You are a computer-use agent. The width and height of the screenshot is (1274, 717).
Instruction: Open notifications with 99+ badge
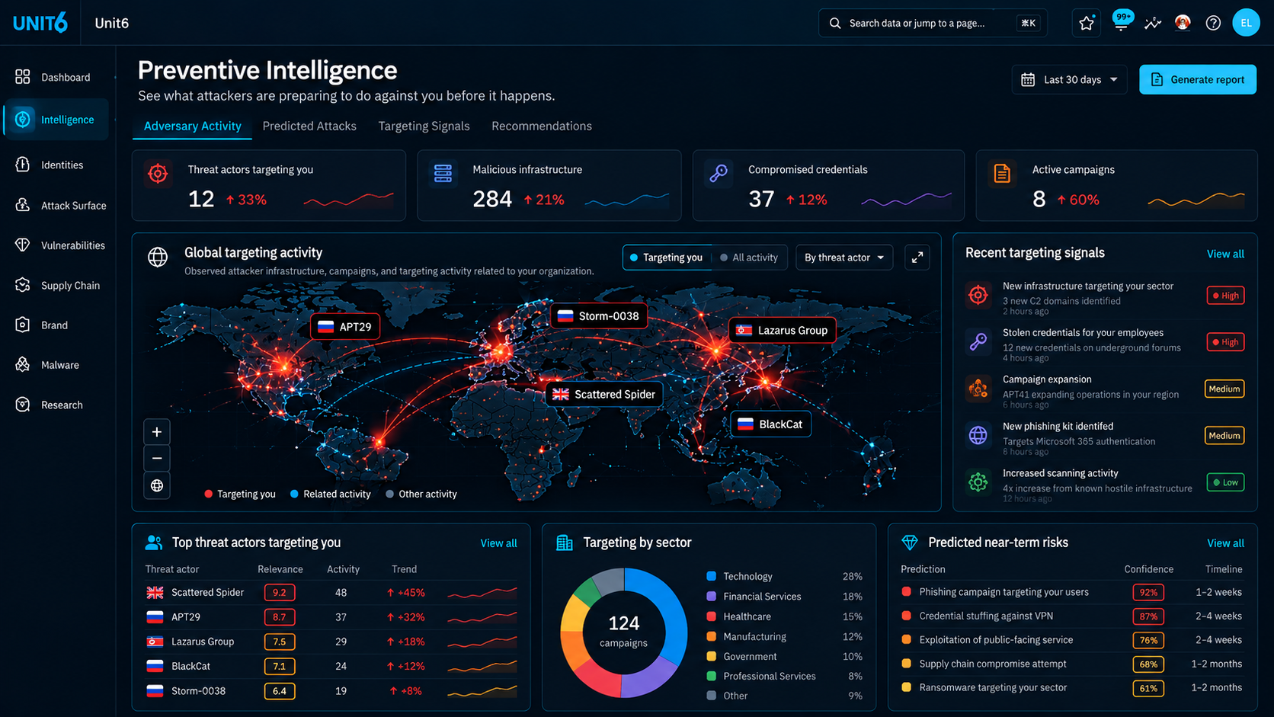point(1121,22)
